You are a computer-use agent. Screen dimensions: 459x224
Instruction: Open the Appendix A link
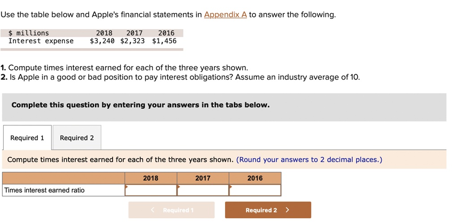225,15
